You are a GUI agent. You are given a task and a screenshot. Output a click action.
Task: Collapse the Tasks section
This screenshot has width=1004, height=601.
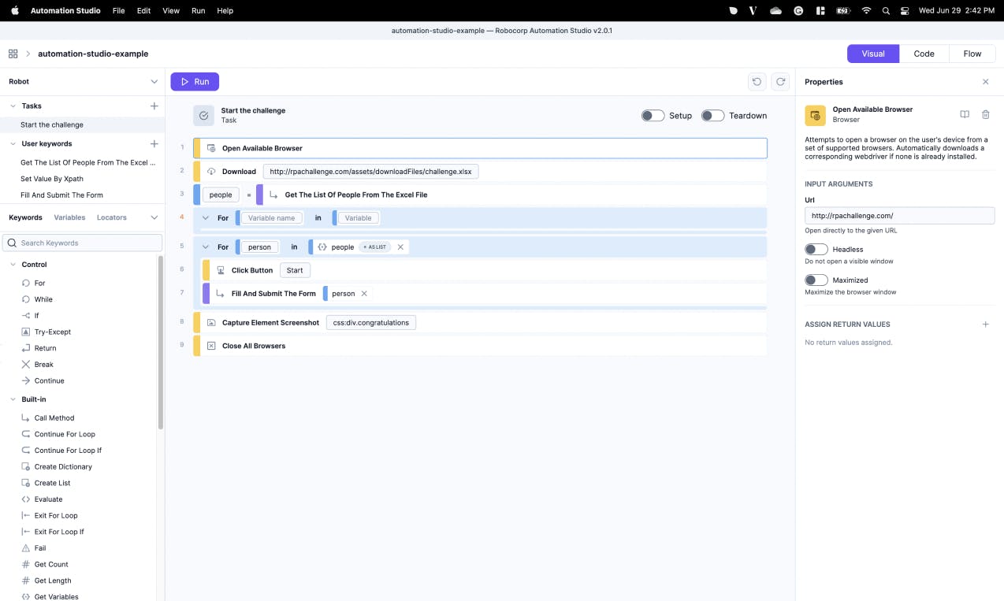tap(13, 106)
